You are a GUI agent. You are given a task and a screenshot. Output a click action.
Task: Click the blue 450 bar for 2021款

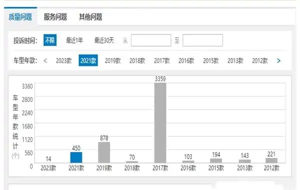coord(76,157)
